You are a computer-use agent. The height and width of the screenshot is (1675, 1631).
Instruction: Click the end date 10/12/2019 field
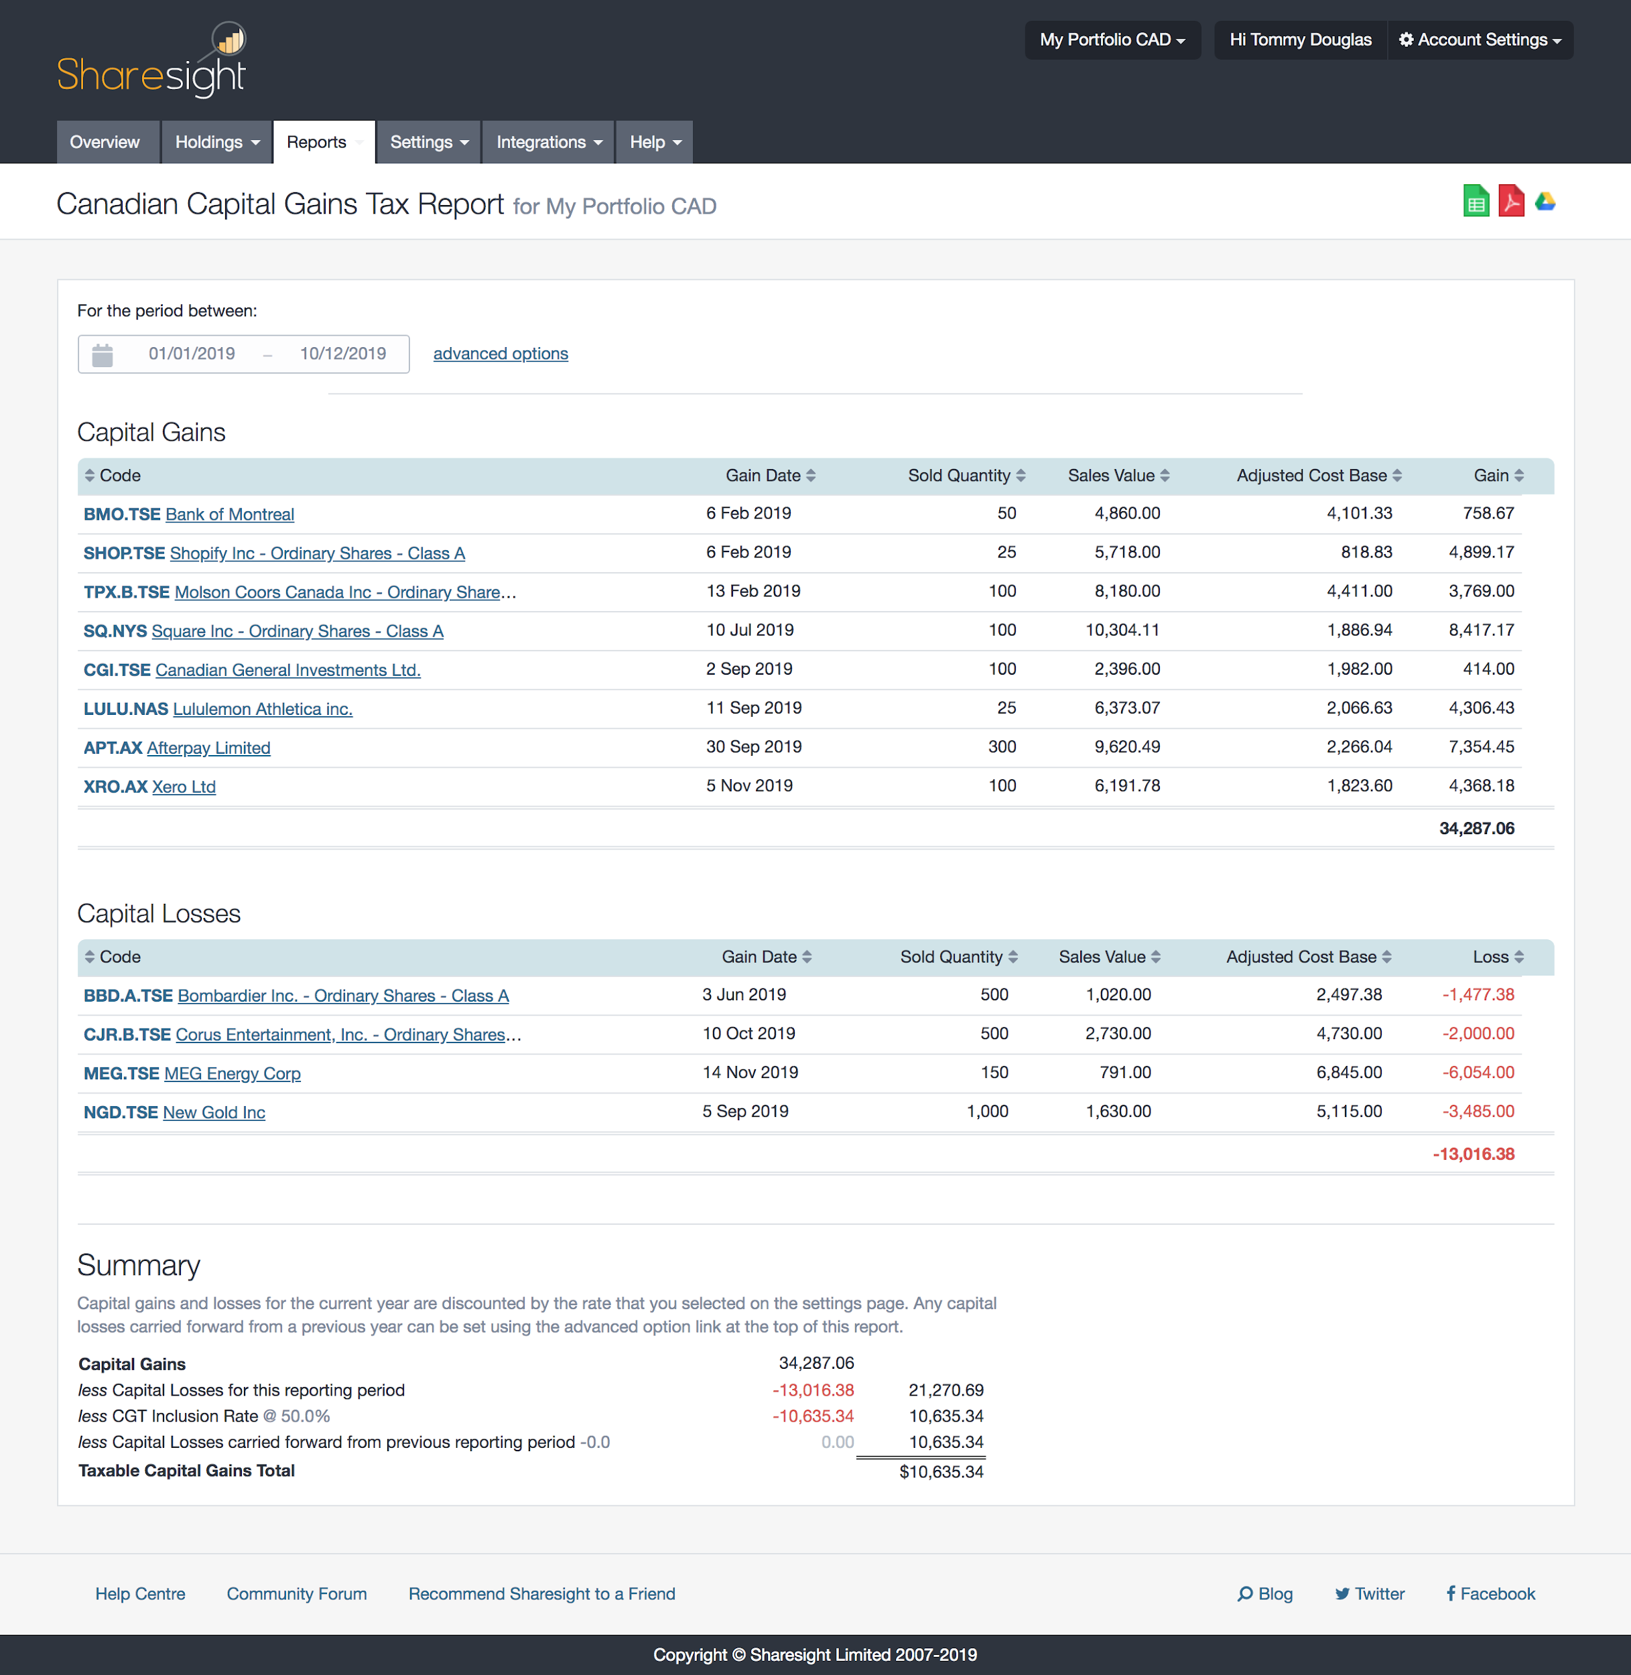[342, 354]
